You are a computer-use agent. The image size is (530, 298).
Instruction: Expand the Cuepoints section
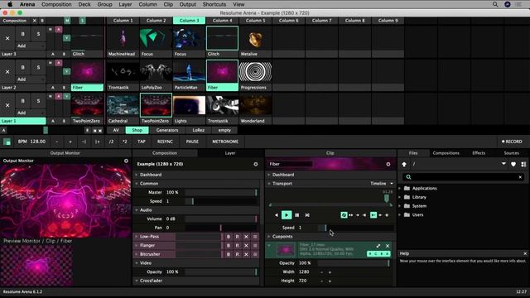pyautogui.click(x=269, y=237)
